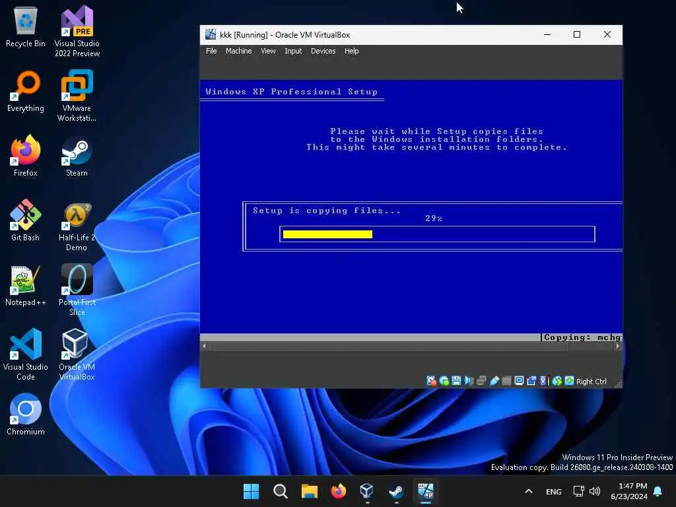The width and height of the screenshot is (676, 507).
Task: Open the notification bell in taskbar
Action: click(658, 491)
